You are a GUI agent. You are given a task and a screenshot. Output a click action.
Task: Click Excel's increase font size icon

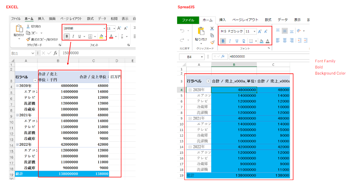(x=119, y=28)
